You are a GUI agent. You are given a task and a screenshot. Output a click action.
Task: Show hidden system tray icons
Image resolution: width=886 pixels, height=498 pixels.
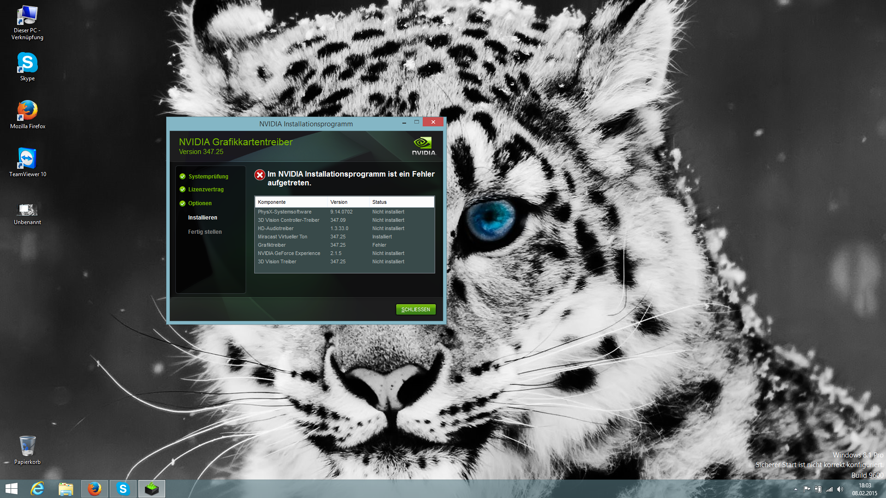796,489
